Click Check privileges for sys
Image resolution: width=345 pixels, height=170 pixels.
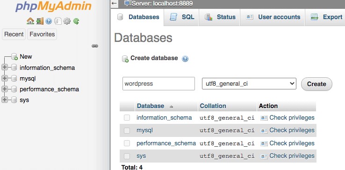[292, 156]
